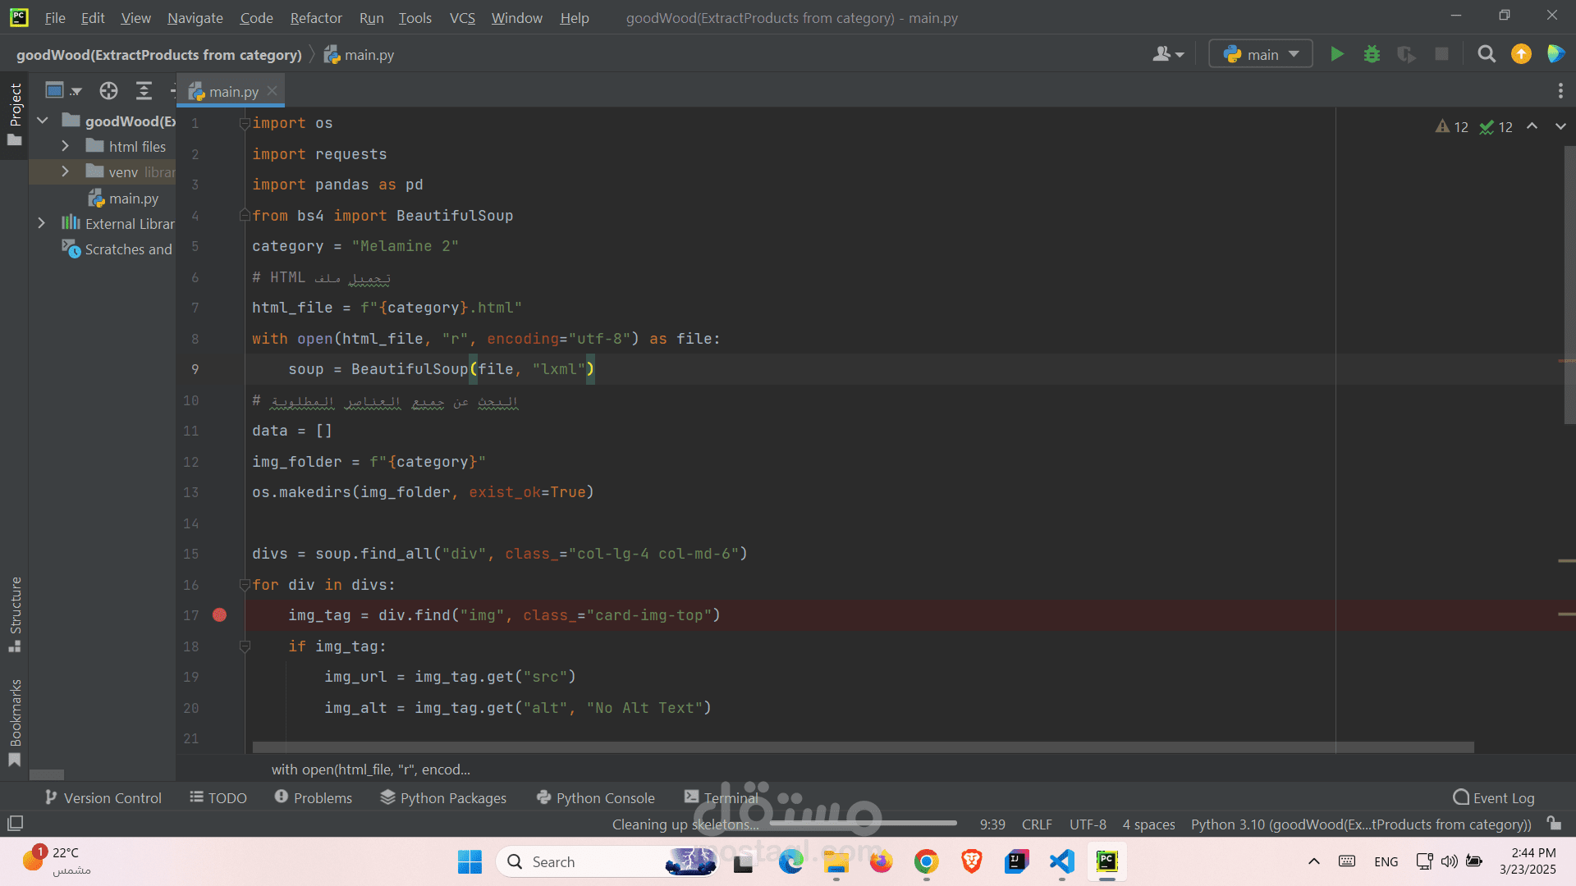Click the locate file crosshair icon

(x=108, y=91)
